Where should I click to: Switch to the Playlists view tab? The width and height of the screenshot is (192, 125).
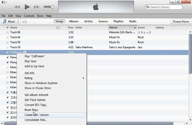click(118, 21)
